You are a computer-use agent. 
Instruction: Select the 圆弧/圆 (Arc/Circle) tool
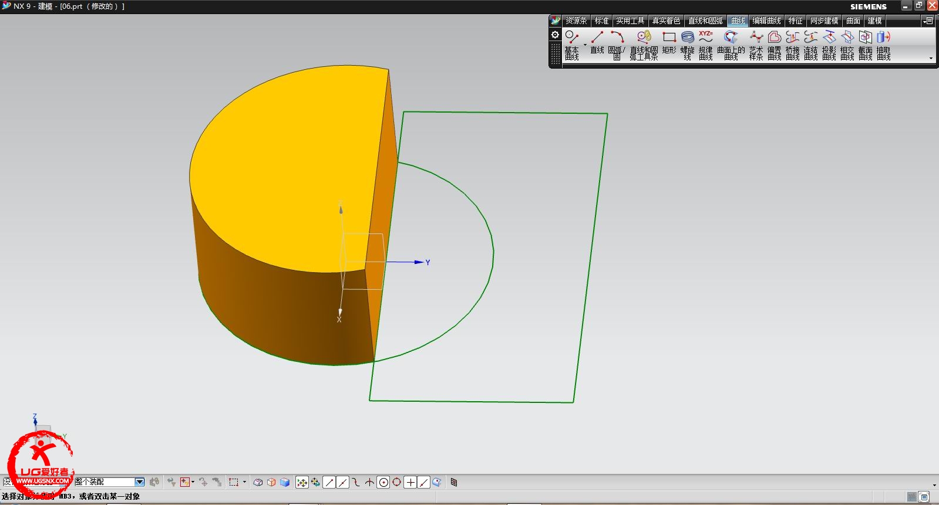(x=617, y=45)
